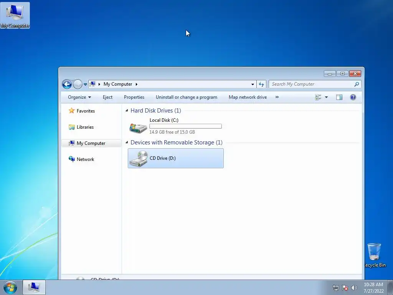Select Libraries in the navigation pane

point(85,127)
